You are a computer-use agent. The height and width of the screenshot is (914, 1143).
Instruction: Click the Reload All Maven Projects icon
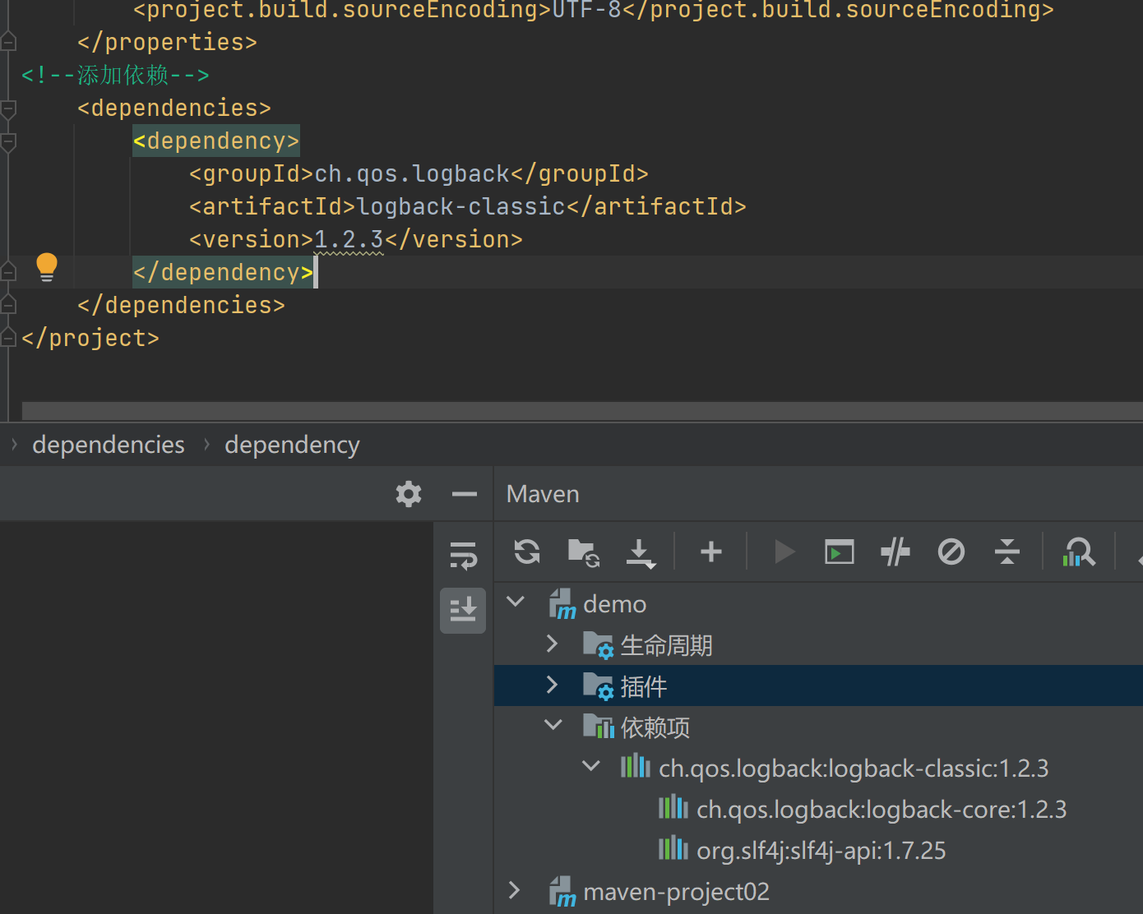(527, 552)
